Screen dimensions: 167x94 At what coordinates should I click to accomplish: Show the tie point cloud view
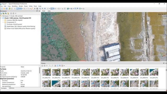(x=48, y=9)
